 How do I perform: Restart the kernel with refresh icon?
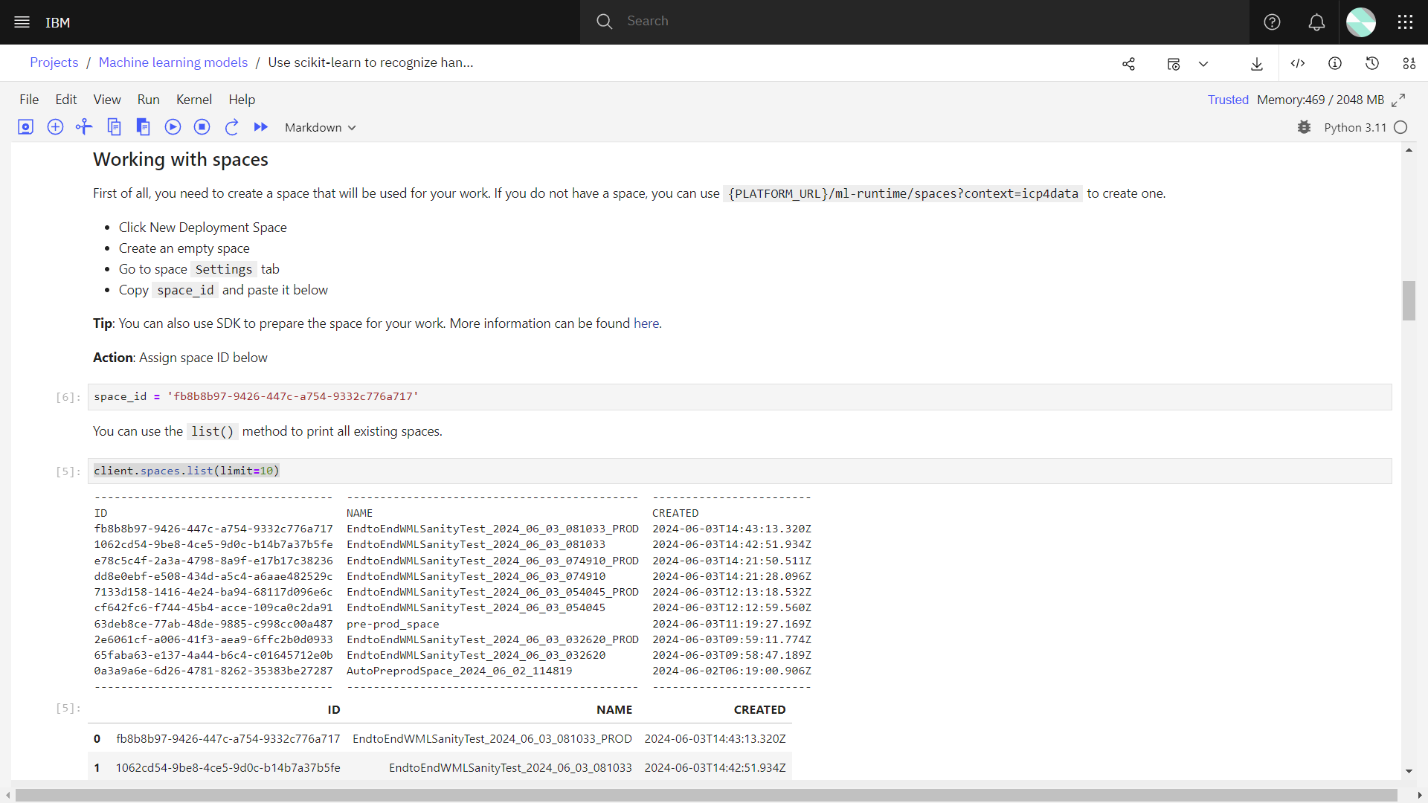(231, 127)
